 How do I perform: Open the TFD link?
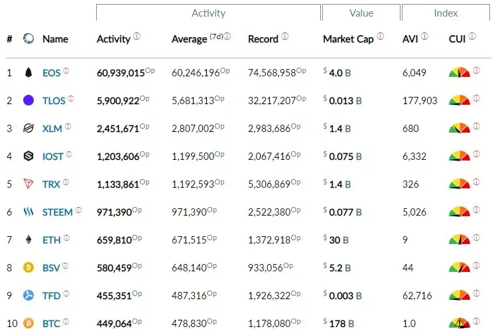coord(51,296)
